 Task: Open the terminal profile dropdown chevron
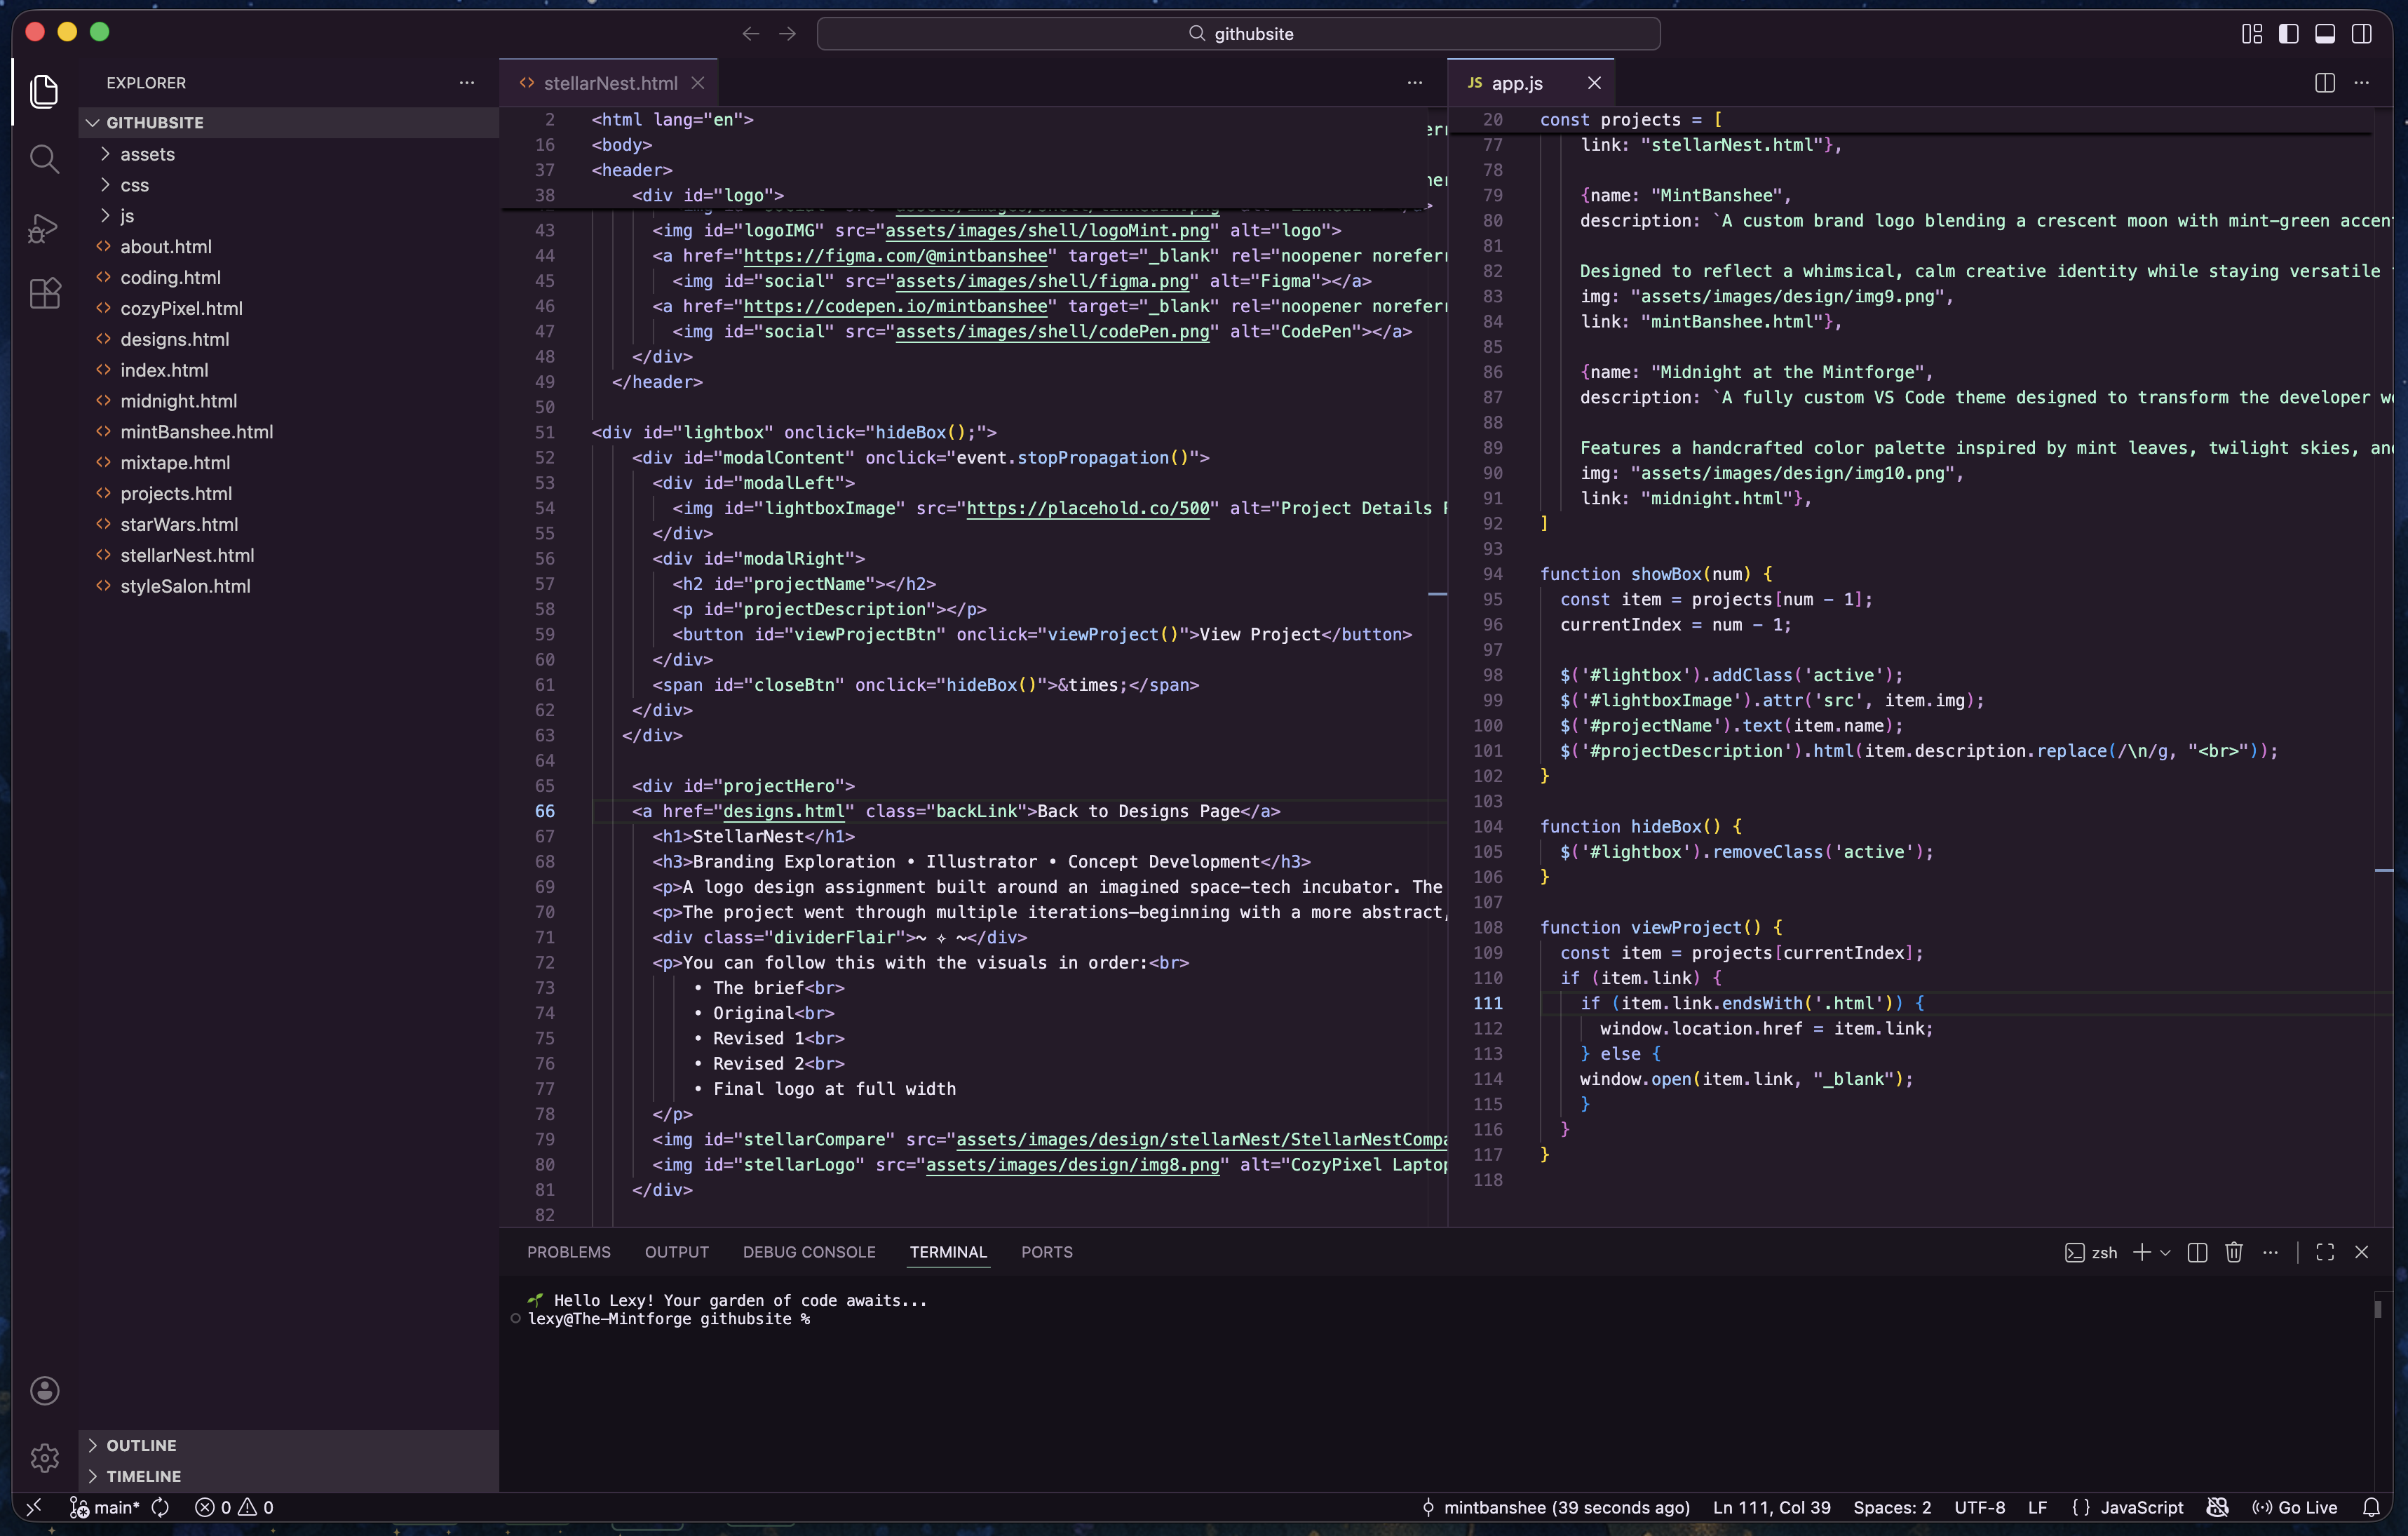pyautogui.click(x=2165, y=1252)
